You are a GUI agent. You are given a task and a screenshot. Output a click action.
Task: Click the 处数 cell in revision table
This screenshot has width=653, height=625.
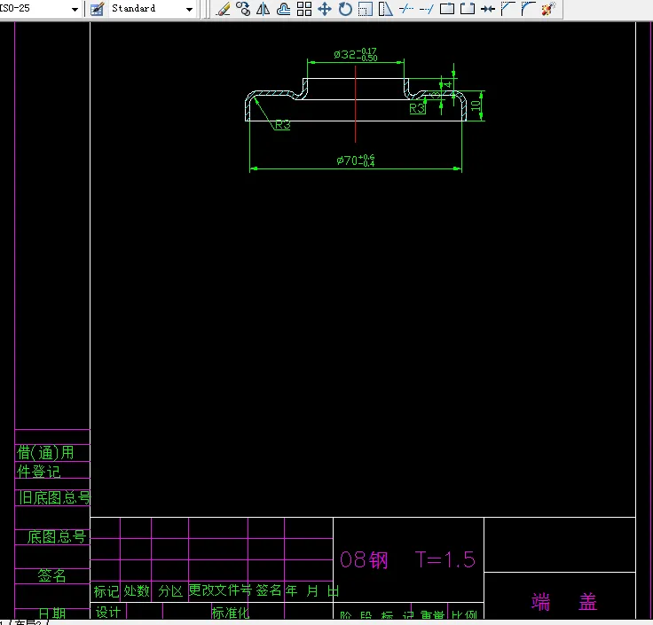(137, 591)
